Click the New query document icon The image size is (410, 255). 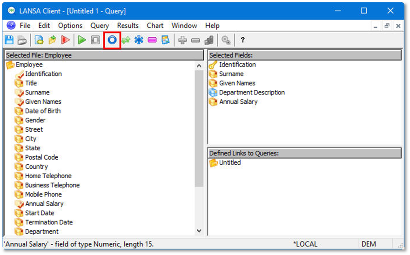click(x=39, y=40)
